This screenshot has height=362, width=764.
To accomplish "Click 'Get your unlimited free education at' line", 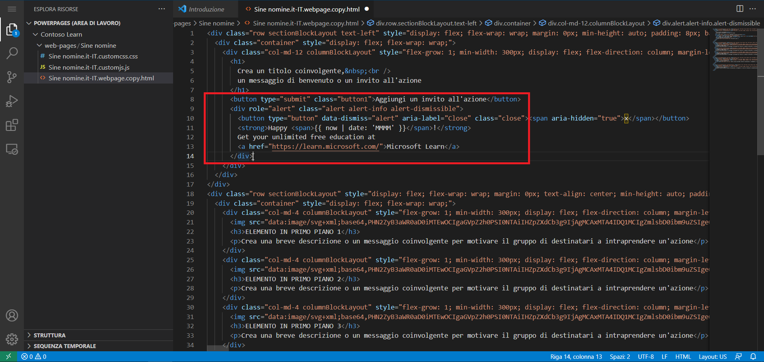I will [306, 137].
